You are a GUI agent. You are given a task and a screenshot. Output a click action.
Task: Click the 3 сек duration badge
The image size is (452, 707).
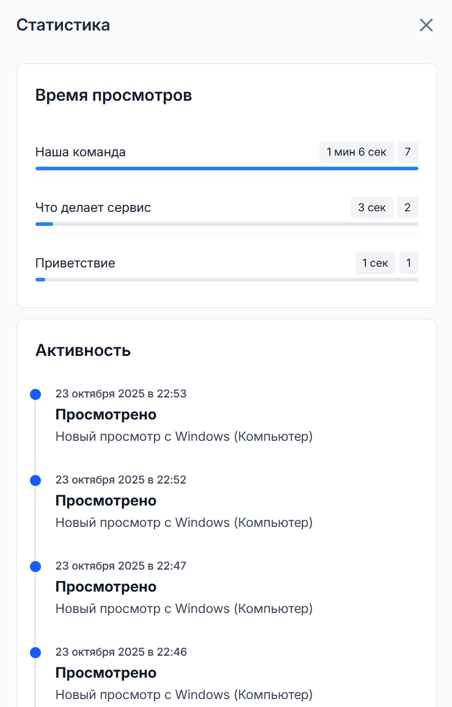pos(371,208)
